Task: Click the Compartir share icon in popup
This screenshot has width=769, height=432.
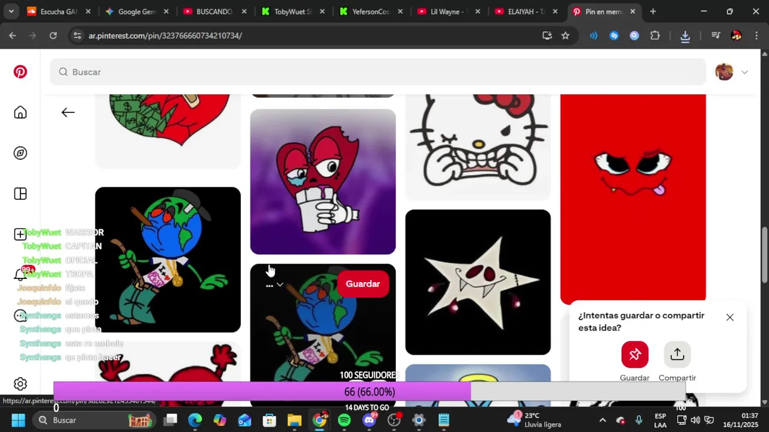Action: click(x=677, y=355)
